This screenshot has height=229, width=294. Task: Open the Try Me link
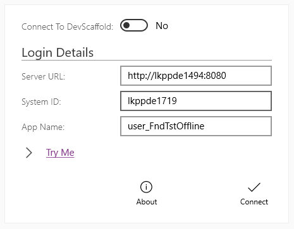point(60,153)
